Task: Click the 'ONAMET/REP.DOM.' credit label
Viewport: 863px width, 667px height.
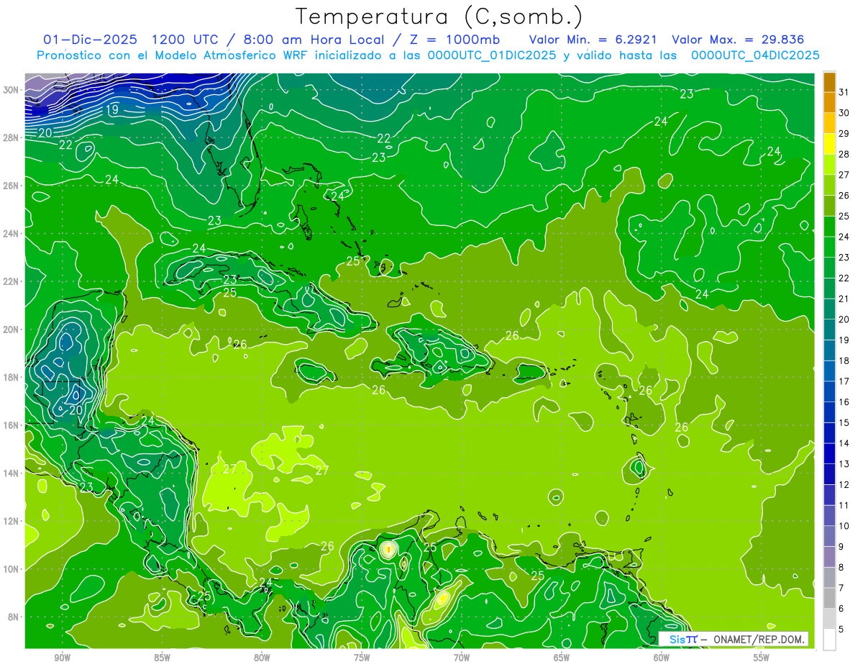Action: (x=759, y=639)
